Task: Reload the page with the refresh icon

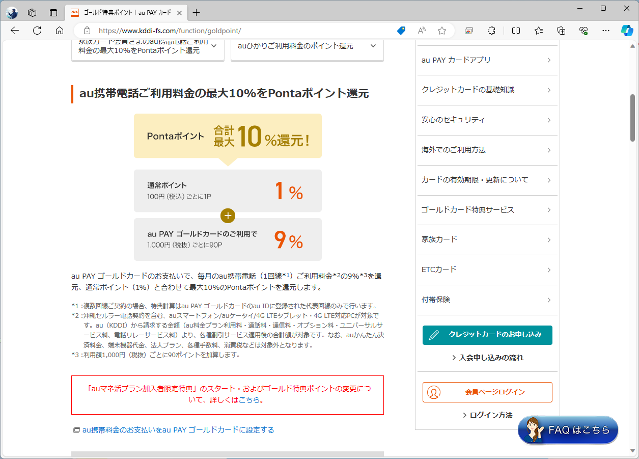Action: pos(37,31)
